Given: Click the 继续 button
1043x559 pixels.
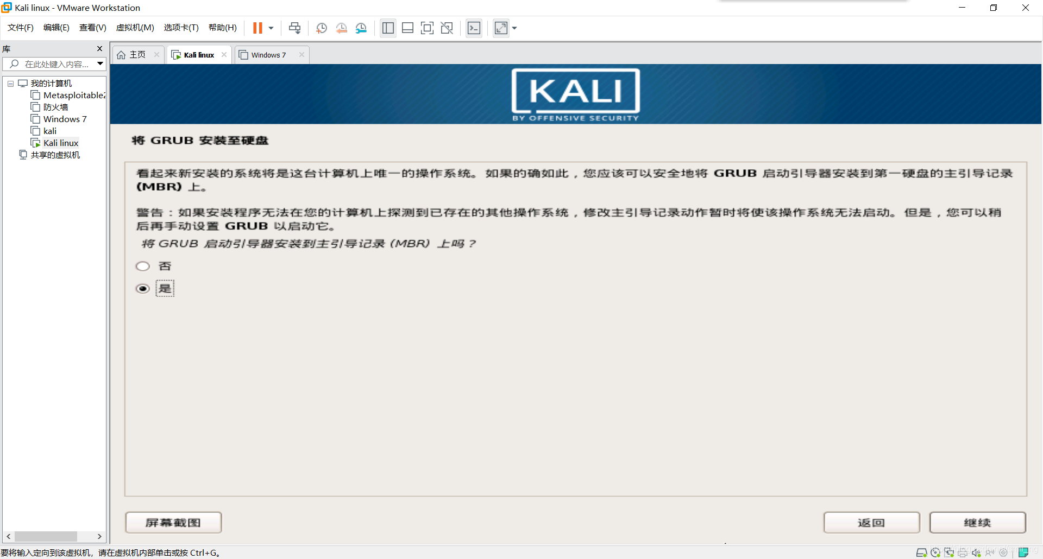Looking at the screenshot, I should pyautogui.click(x=977, y=523).
